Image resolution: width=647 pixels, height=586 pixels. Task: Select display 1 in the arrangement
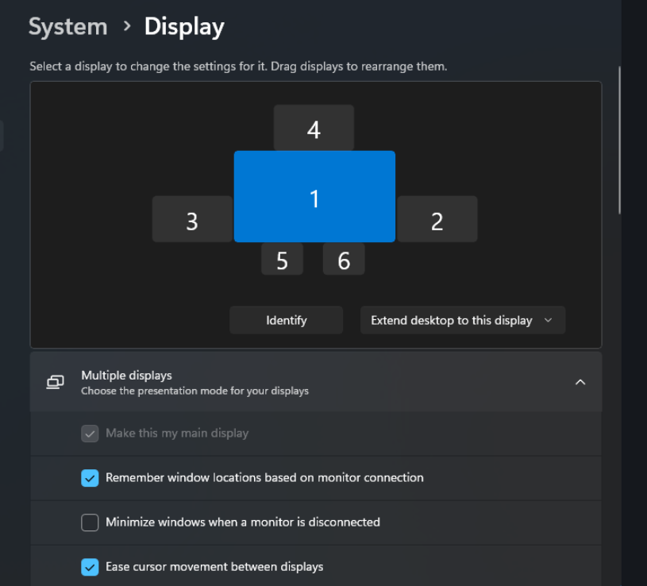pos(314,196)
